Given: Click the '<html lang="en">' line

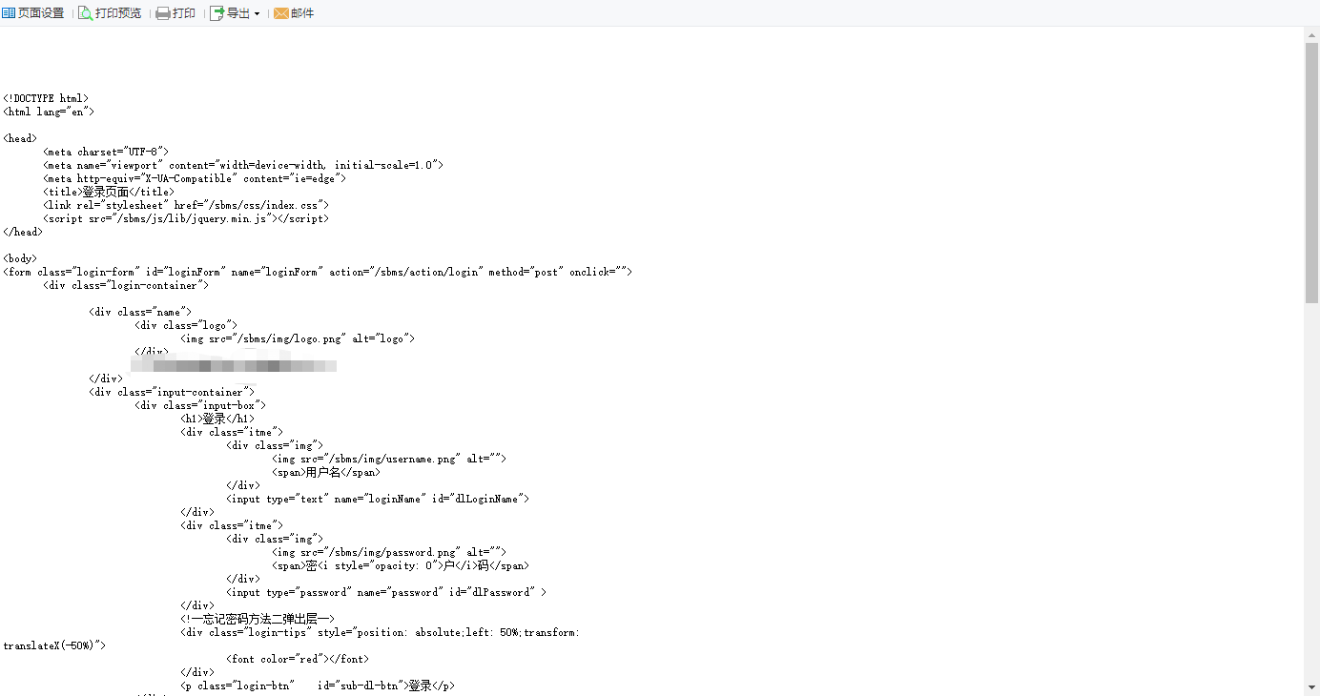Looking at the screenshot, I should (x=49, y=112).
